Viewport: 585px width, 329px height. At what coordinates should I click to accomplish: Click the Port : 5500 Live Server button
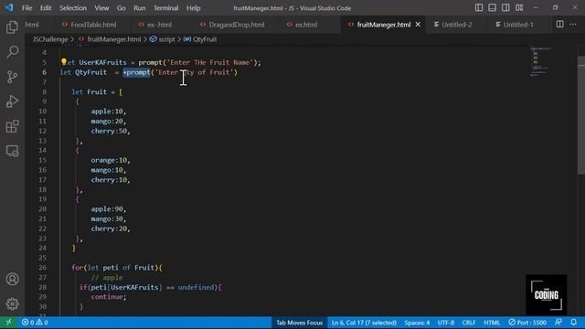click(527, 323)
